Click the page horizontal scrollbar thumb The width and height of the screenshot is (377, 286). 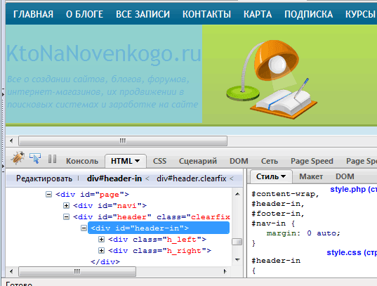click(x=123, y=141)
